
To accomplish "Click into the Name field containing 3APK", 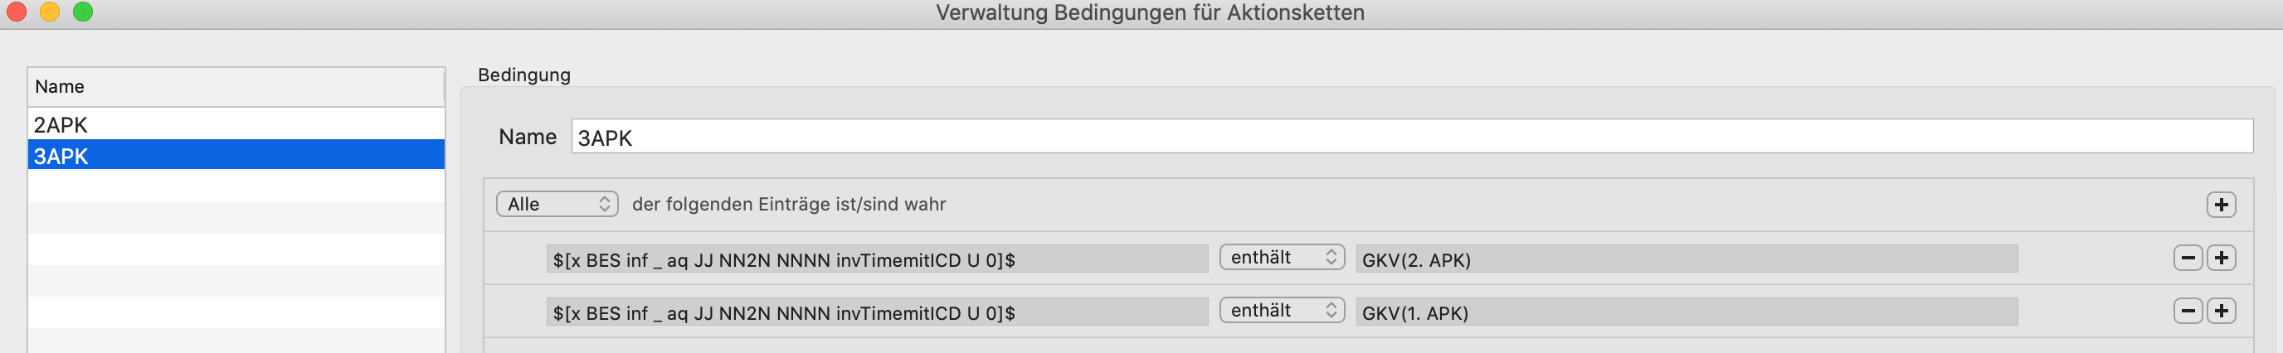I will point(1412,136).
